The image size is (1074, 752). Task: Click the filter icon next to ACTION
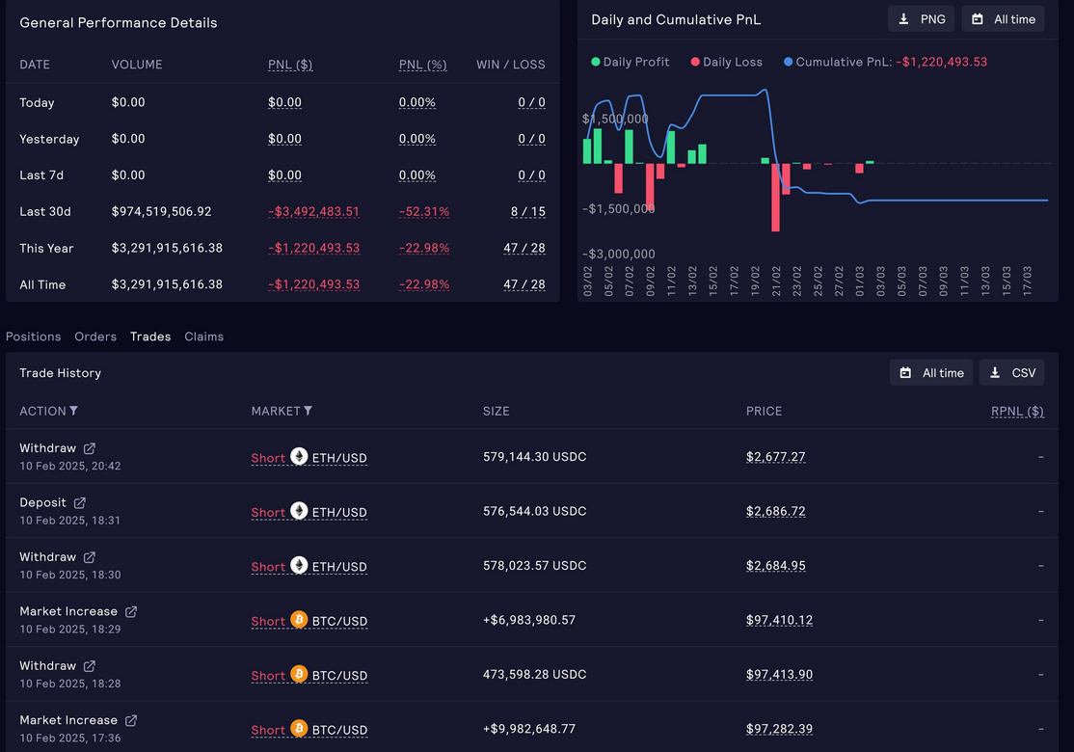coord(74,411)
